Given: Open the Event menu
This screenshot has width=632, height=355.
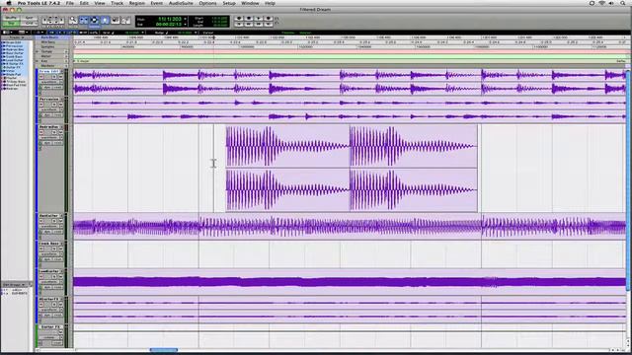Looking at the screenshot, I should 156,3.
